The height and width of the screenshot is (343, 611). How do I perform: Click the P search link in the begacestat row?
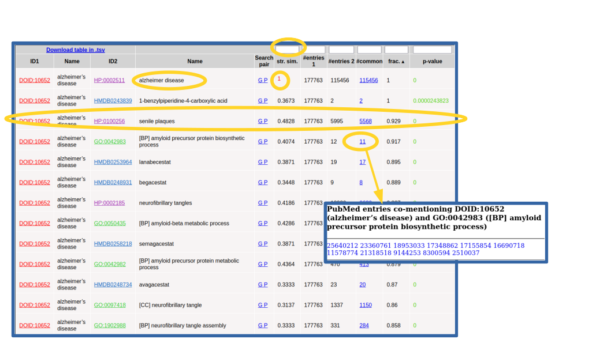click(266, 183)
